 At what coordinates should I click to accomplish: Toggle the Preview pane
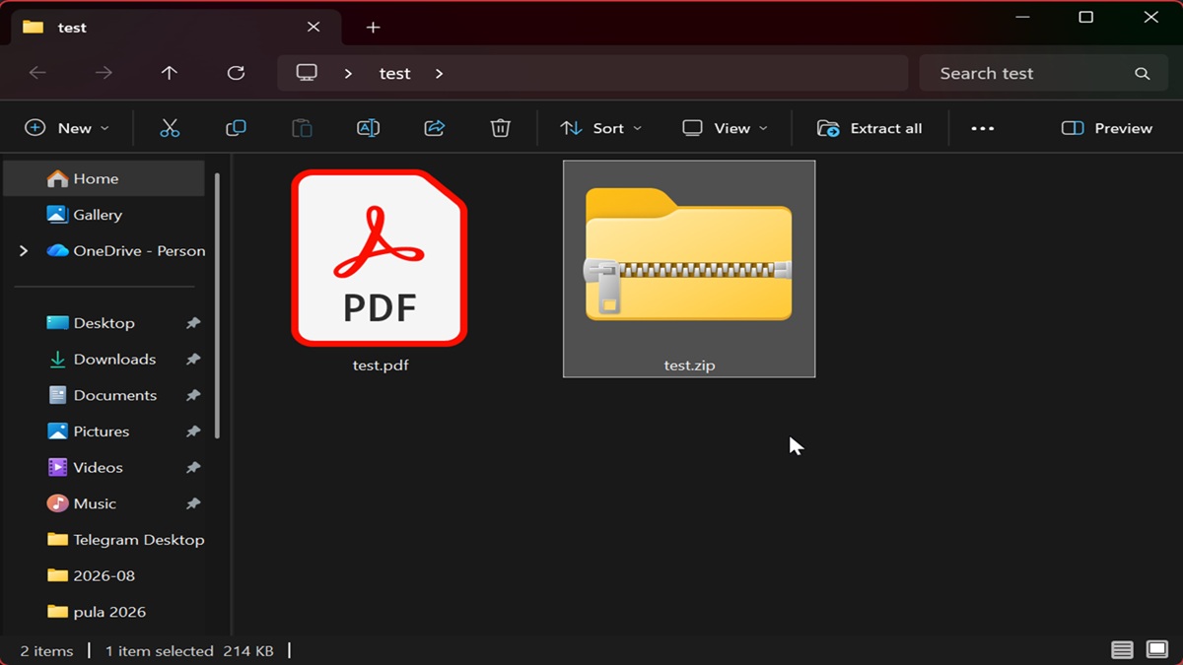1106,128
